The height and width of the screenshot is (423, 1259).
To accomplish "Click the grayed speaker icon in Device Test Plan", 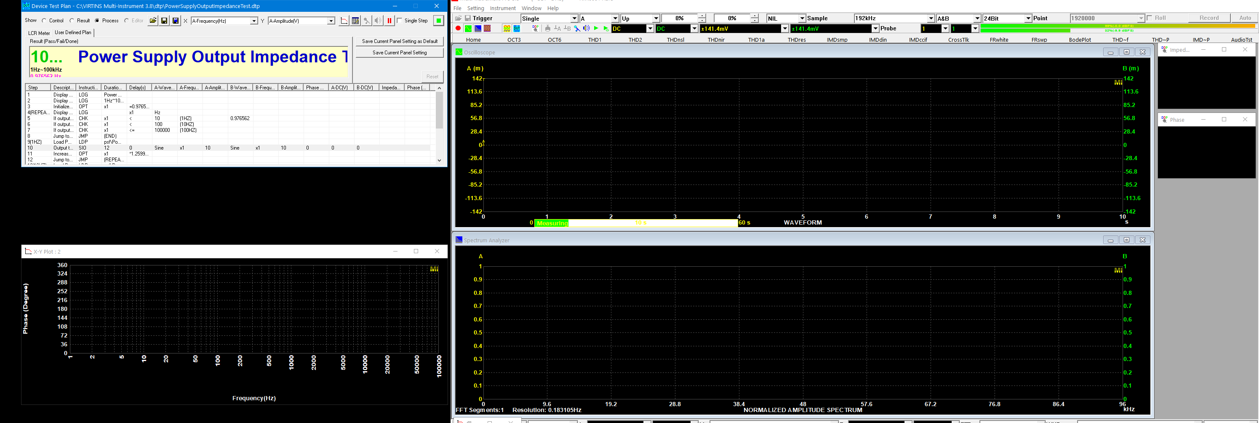I will point(378,21).
